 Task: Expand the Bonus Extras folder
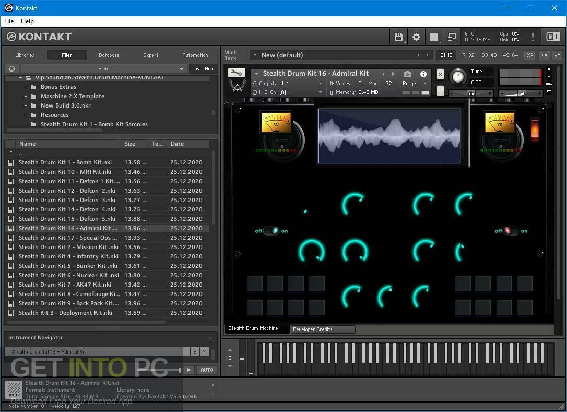(x=26, y=86)
